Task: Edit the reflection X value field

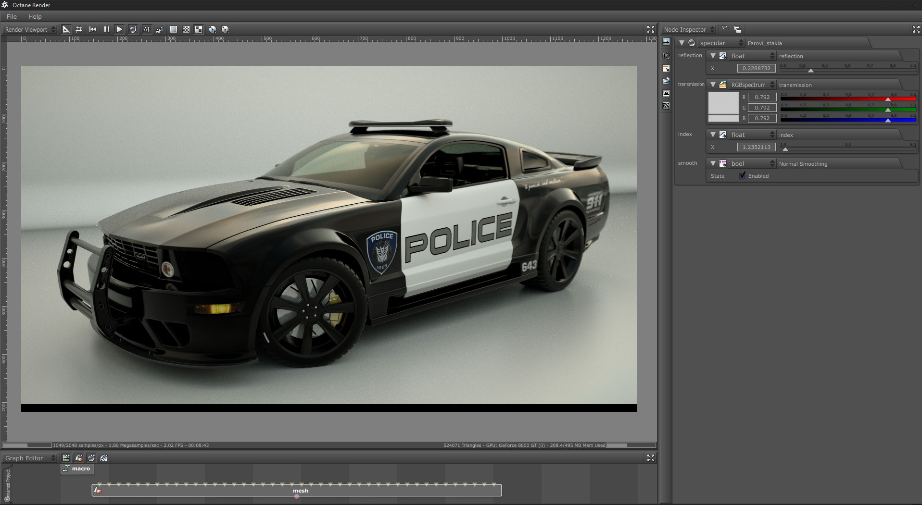Action: (757, 68)
